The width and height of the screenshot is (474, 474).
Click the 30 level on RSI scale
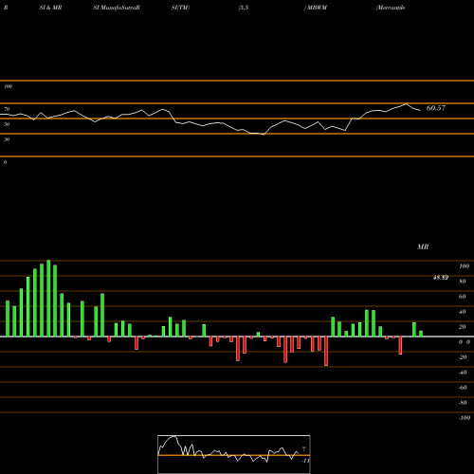pos(7,139)
